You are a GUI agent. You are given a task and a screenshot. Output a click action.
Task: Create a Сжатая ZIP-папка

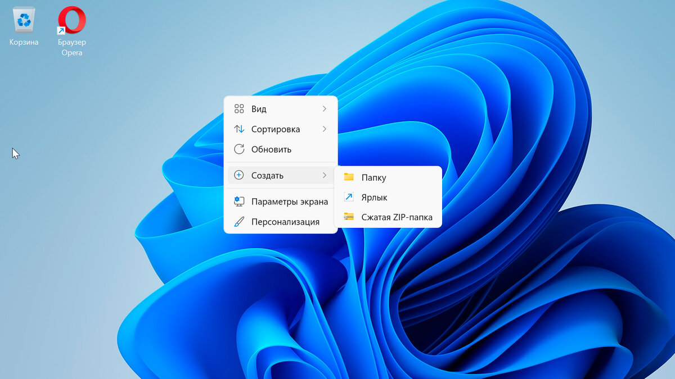pos(388,217)
